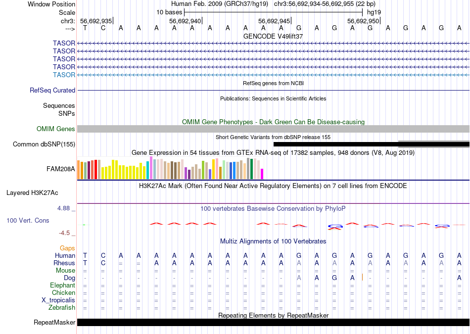
Task: Click 'RefSeq genes from NCBI' title
Action: click(x=273, y=83)
